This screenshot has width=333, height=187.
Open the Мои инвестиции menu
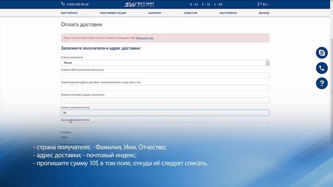[113, 13]
